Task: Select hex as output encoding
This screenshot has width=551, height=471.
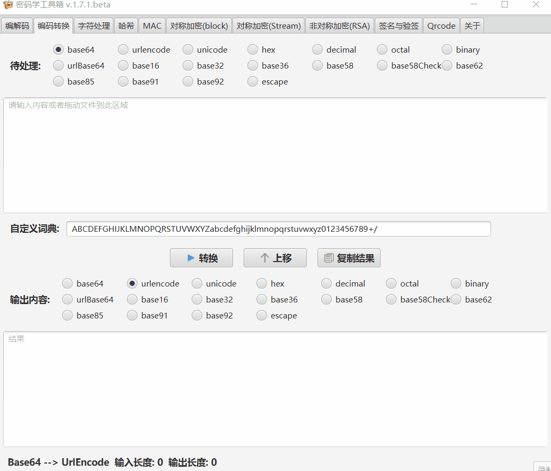Action: (261, 283)
